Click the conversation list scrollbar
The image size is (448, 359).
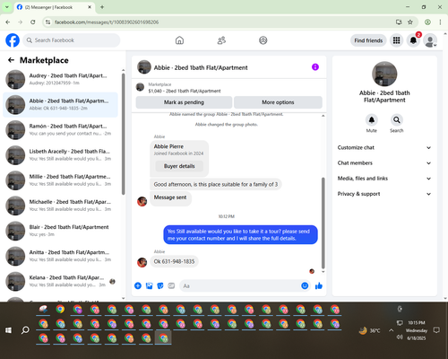point(123,133)
